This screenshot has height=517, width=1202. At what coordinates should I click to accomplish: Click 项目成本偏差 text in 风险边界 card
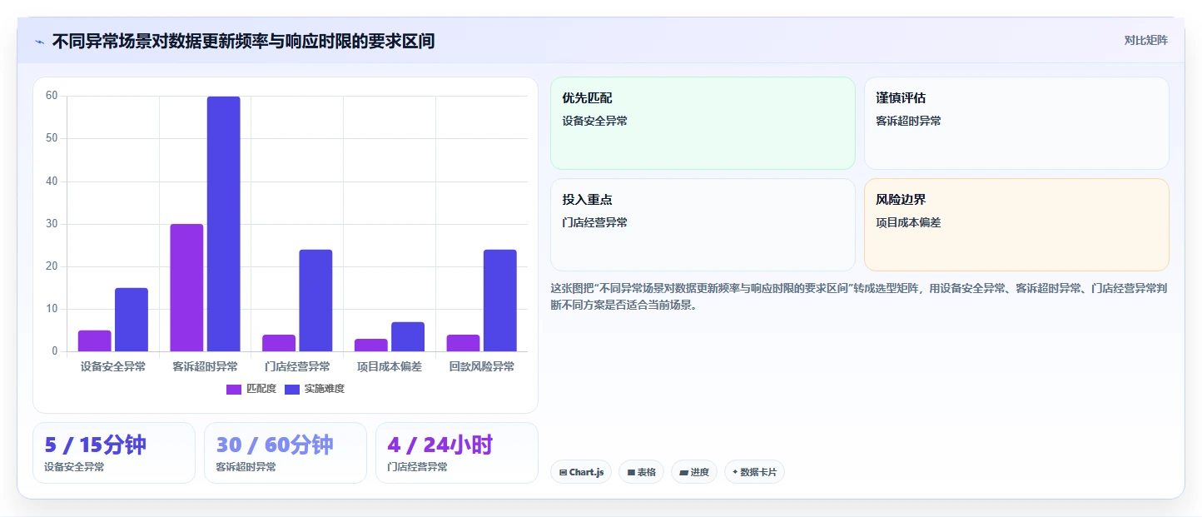pyautogui.click(x=908, y=222)
